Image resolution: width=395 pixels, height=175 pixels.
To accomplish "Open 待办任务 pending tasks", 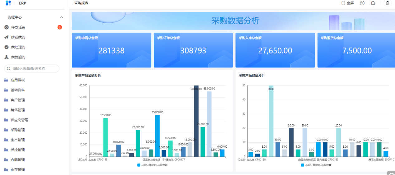I will 18,27.
